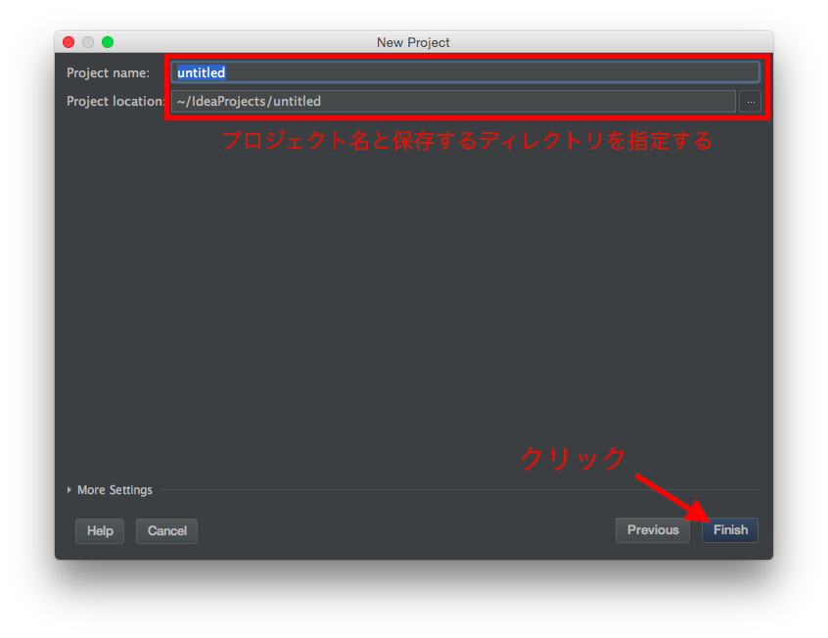Cancel the New Project dialog
Image resolution: width=828 pixels, height=638 pixels.
(166, 530)
